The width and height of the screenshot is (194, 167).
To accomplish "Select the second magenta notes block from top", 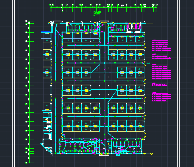I will click(161, 57).
